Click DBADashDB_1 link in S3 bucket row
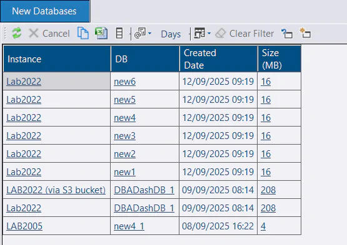 pos(144,190)
